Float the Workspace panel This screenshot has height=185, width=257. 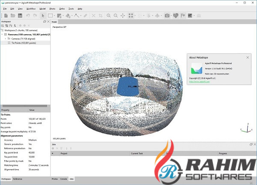pos(45,21)
